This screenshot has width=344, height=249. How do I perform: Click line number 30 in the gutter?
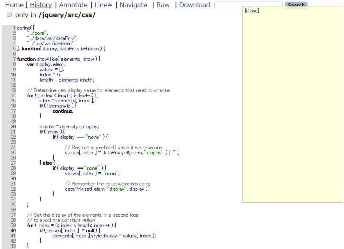(13, 179)
